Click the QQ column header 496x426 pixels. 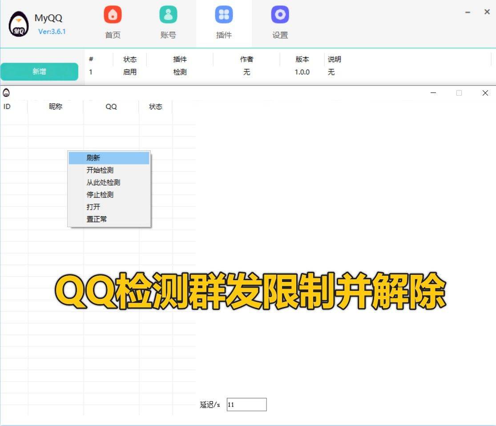111,107
